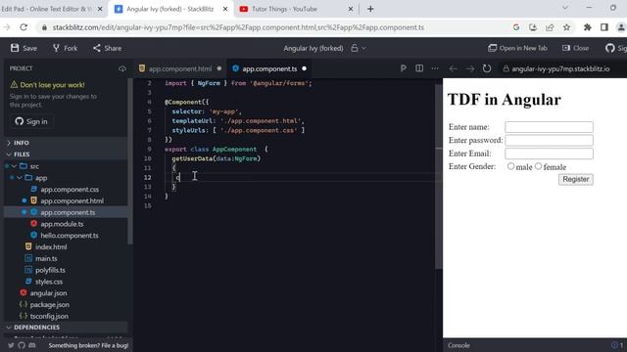
Task: Click the preview URL bar
Action: pyautogui.click(x=559, y=68)
